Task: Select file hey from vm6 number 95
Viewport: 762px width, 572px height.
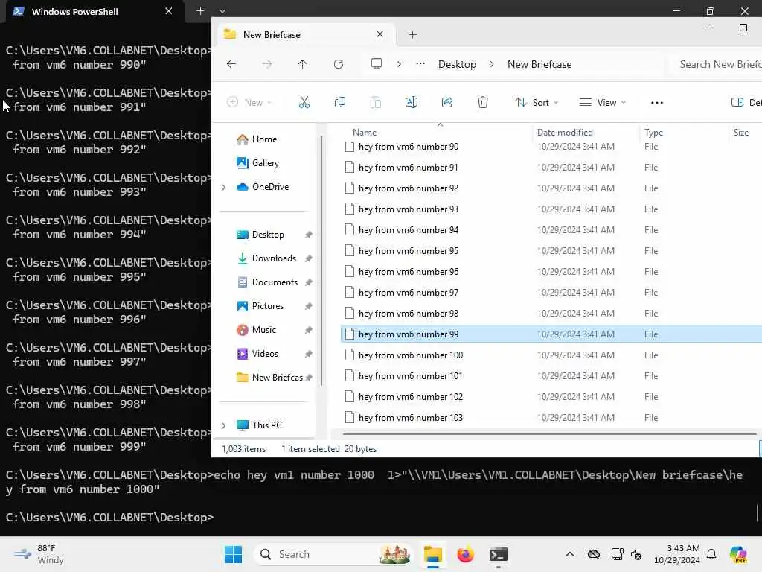Action: pos(551,251)
